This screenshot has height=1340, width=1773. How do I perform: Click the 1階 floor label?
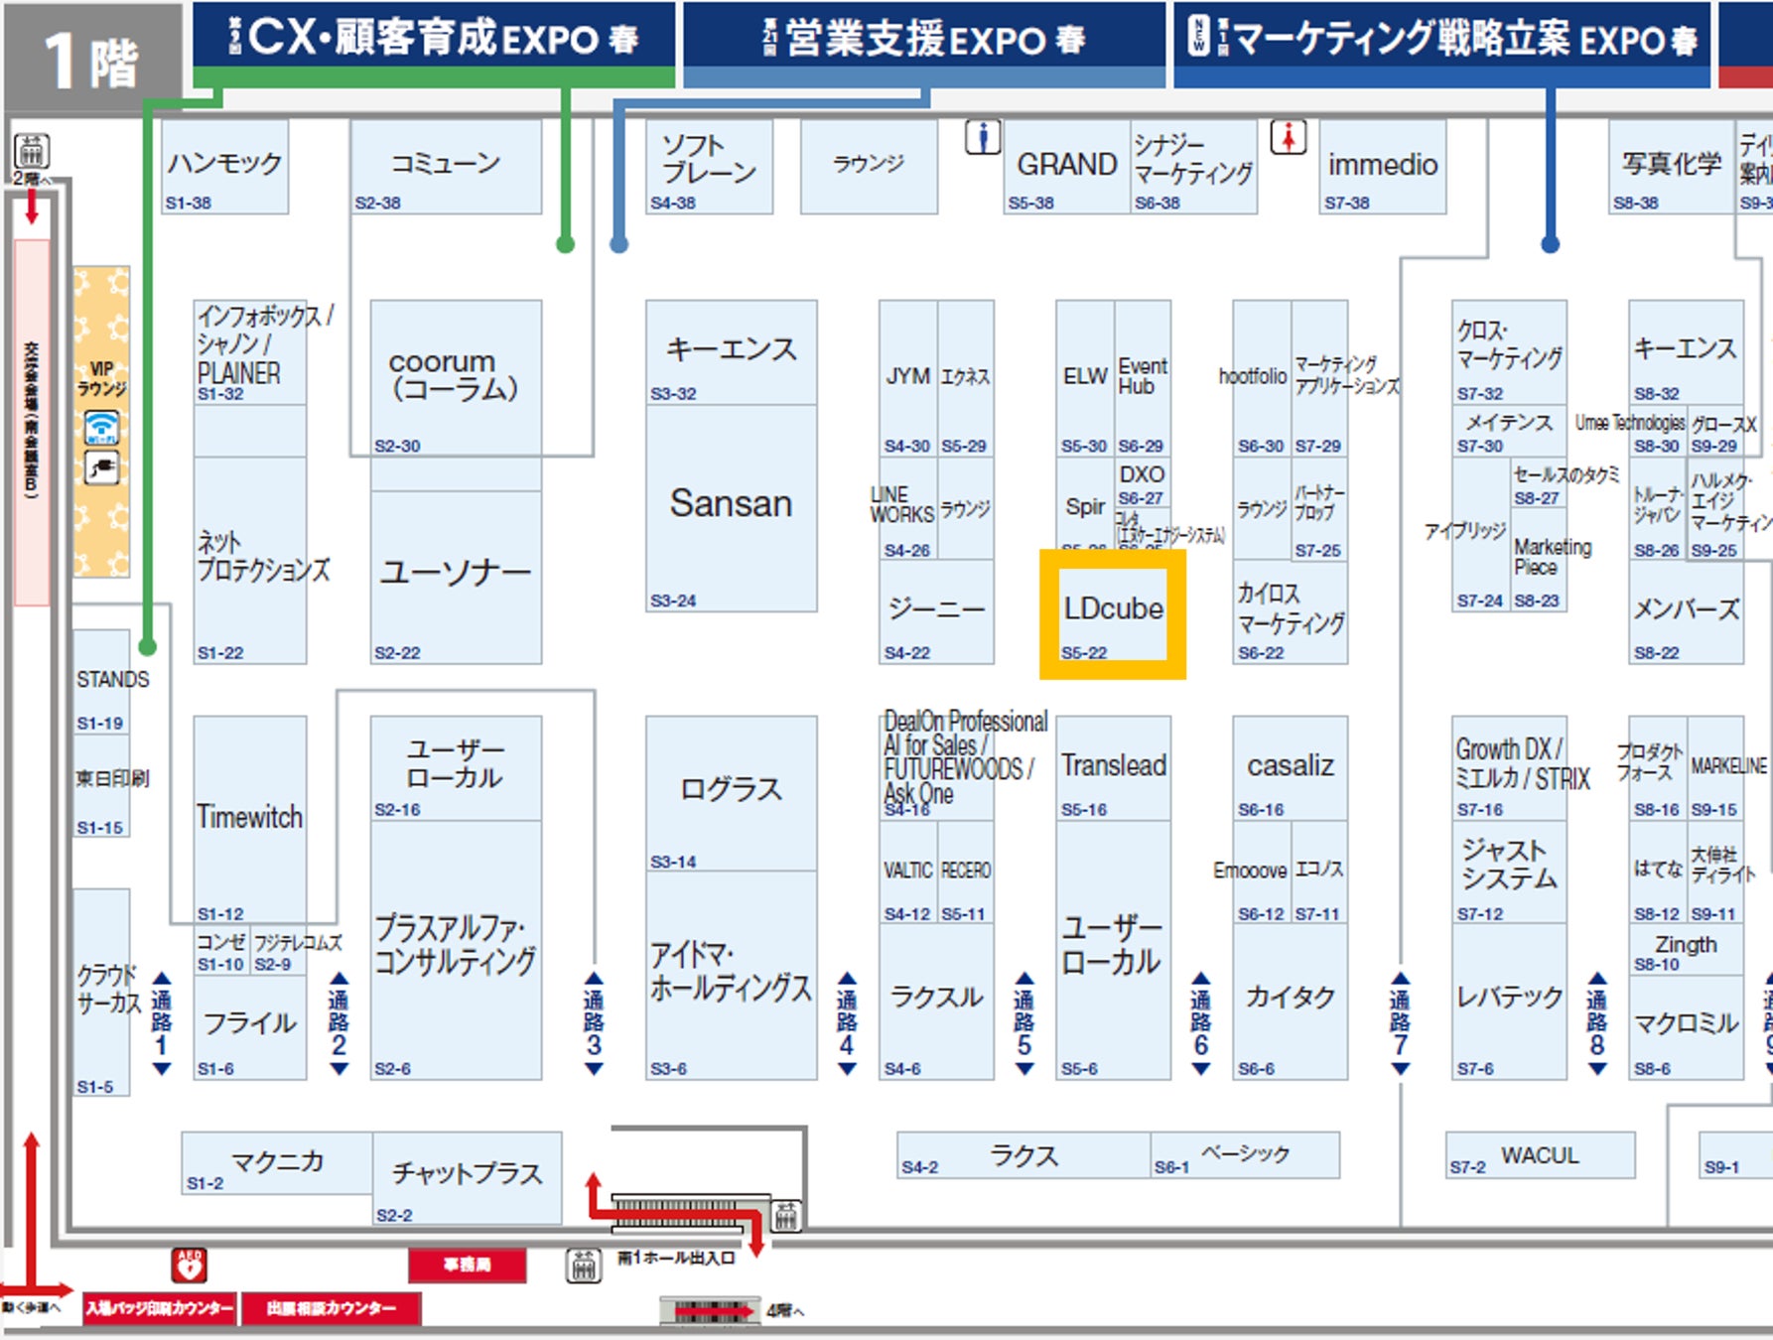(92, 60)
